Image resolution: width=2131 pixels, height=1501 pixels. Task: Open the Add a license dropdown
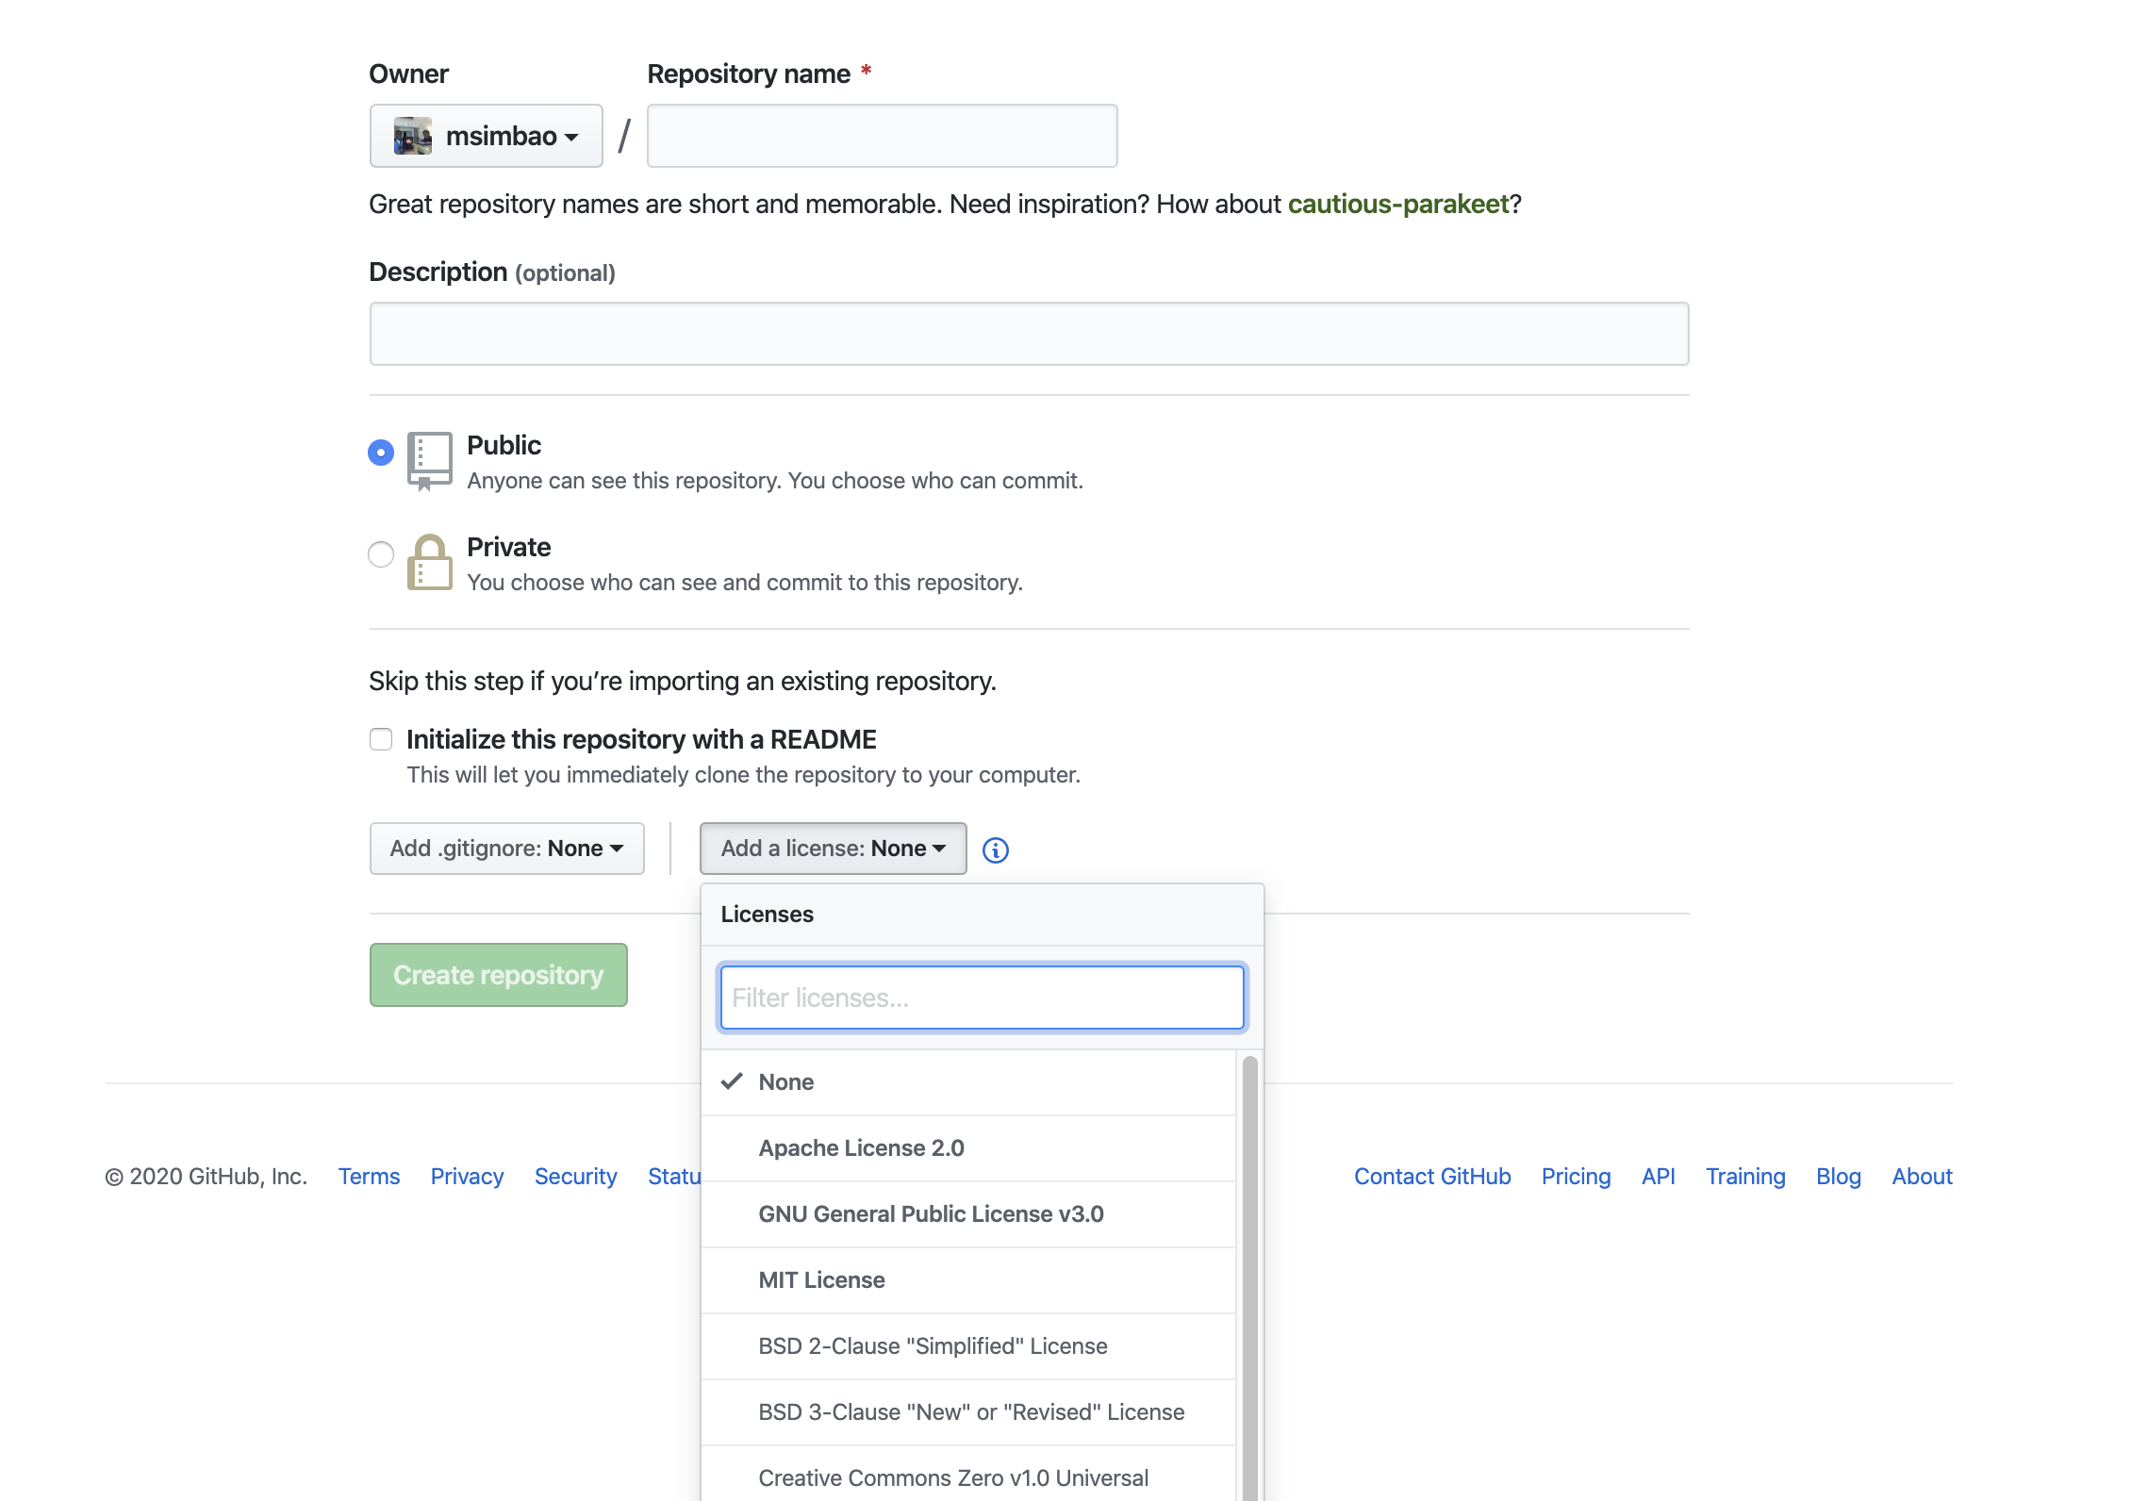pos(832,847)
